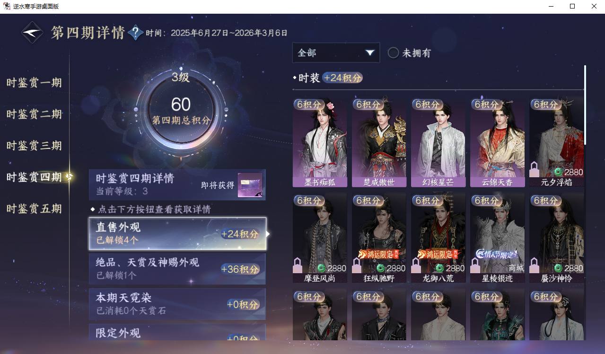This screenshot has height=354, width=605.
Task: Expand the 绝品、天赏及神赐外观 row
Action: coord(177,269)
